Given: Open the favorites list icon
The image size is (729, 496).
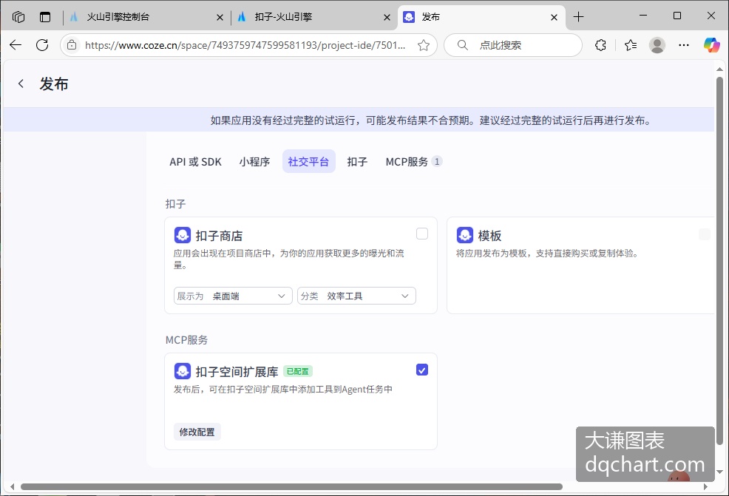Looking at the screenshot, I should tap(631, 45).
